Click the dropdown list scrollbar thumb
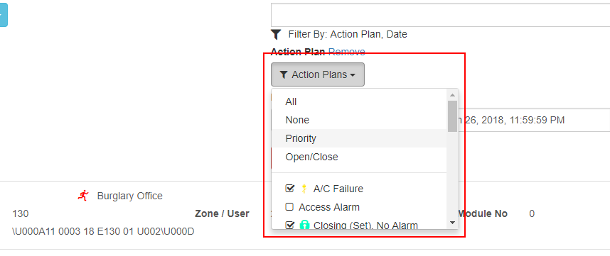Image resolution: width=610 pixels, height=256 pixels. click(452, 116)
